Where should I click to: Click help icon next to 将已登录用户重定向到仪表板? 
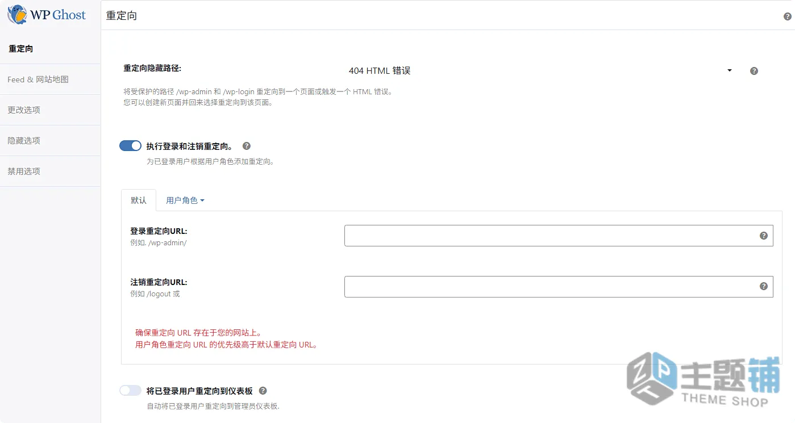(x=263, y=391)
